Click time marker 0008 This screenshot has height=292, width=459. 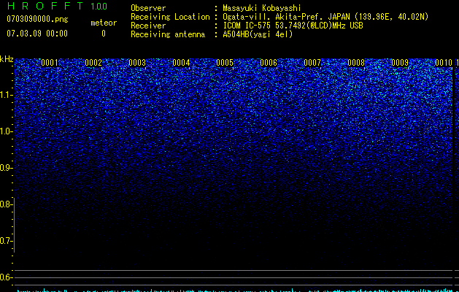point(356,63)
